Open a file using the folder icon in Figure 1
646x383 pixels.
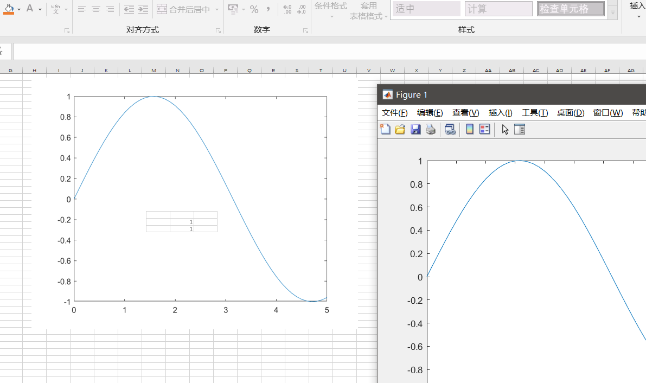point(400,129)
